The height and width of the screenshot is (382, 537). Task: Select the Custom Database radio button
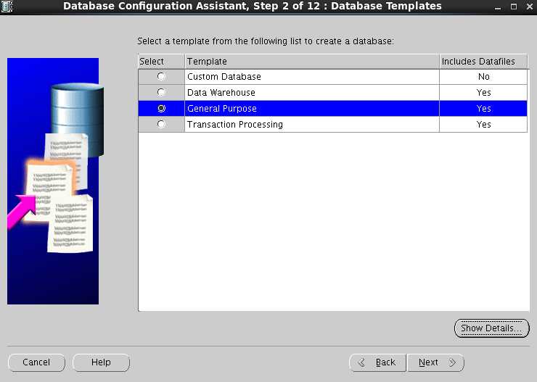click(161, 76)
